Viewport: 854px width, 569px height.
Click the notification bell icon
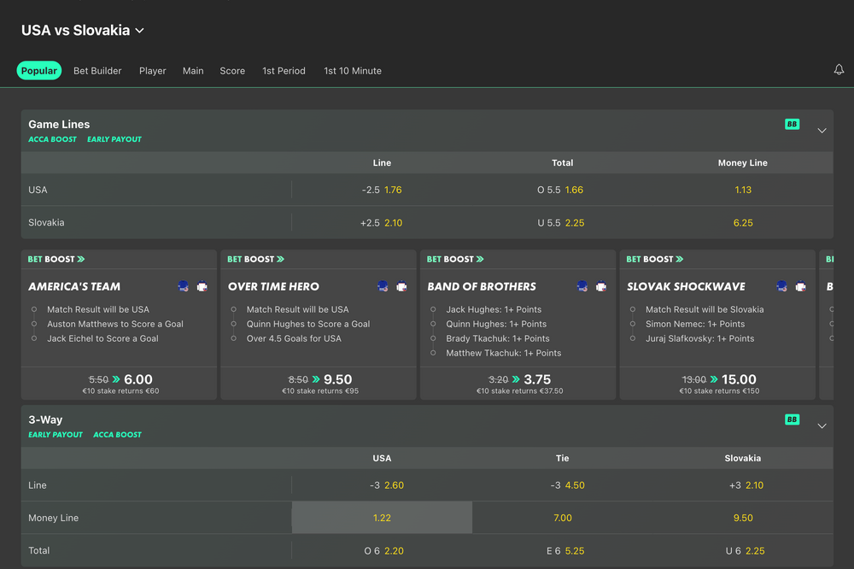click(839, 69)
